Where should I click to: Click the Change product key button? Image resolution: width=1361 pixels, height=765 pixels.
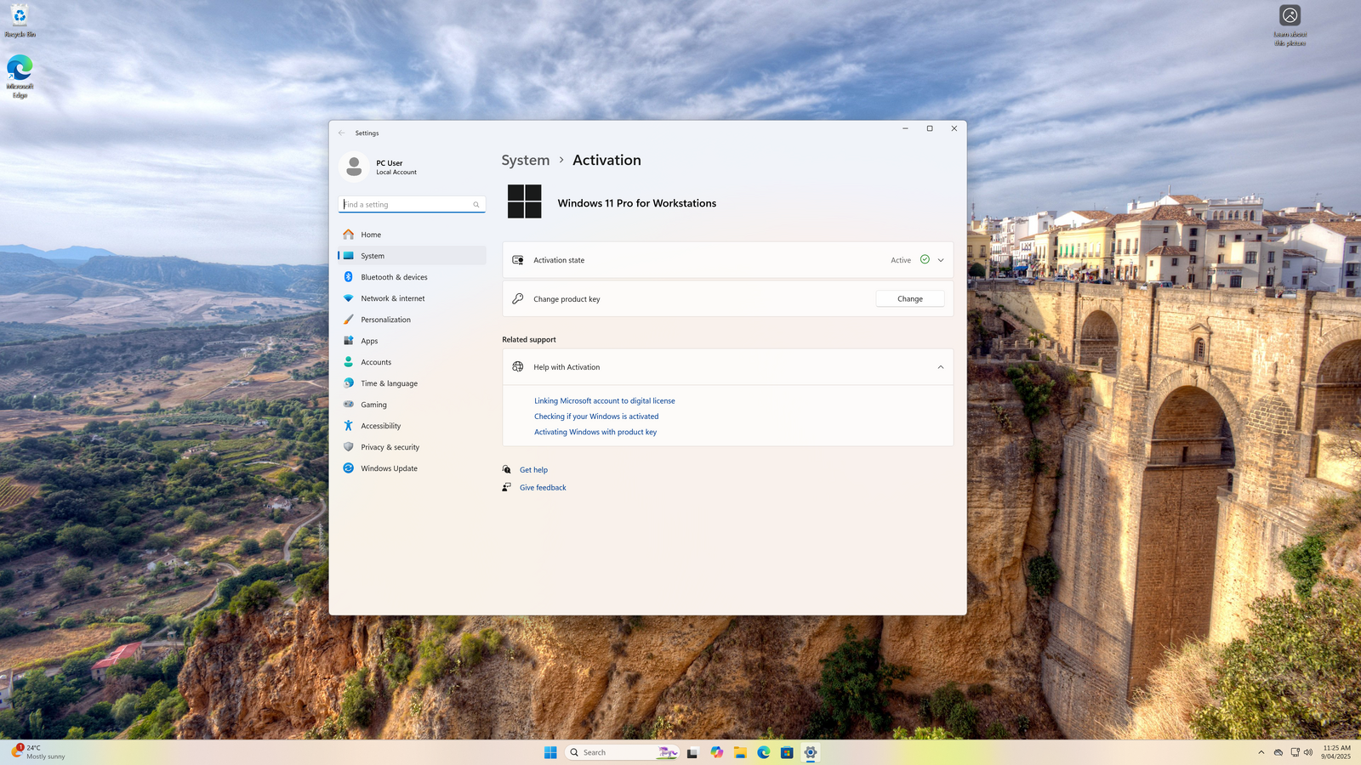click(x=910, y=299)
